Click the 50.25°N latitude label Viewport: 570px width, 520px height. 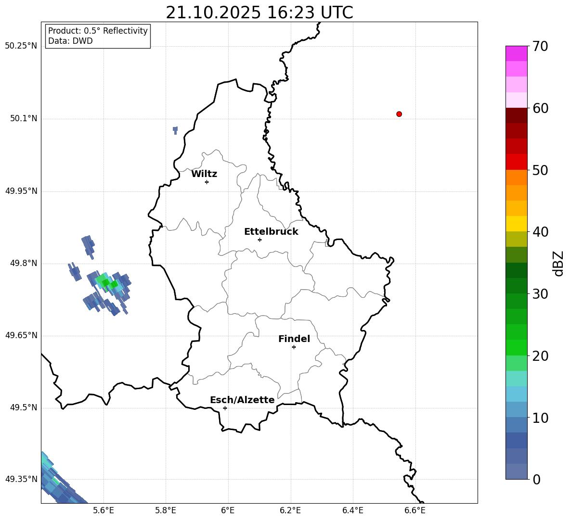click(x=21, y=46)
